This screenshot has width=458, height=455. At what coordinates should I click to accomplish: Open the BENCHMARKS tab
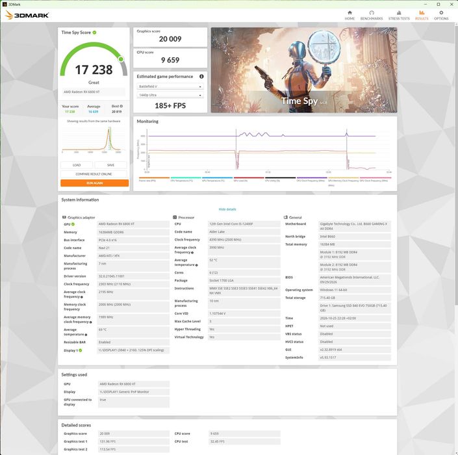372,16
